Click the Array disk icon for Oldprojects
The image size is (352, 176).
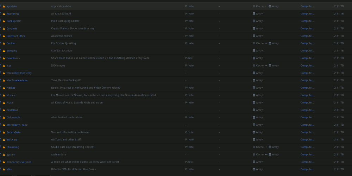pyautogui.click(x=254, y=118)
